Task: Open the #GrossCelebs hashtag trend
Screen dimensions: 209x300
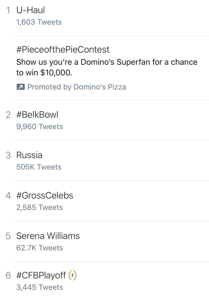Action: coord(45,195)
